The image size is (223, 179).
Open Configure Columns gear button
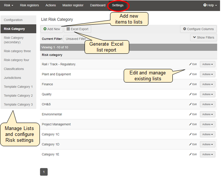click(x=199, y=29)
